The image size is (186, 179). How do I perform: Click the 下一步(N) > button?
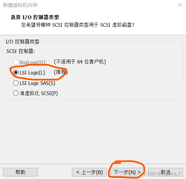127,172
